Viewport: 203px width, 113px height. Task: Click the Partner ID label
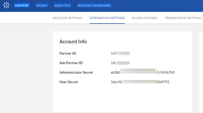[68, 53]
